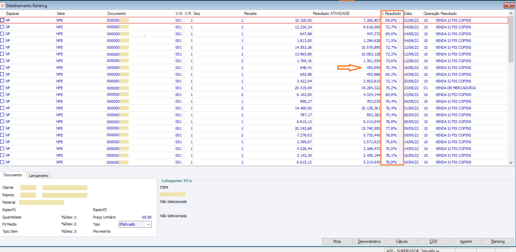Click the Modificar status bar entry

(431, 250)
